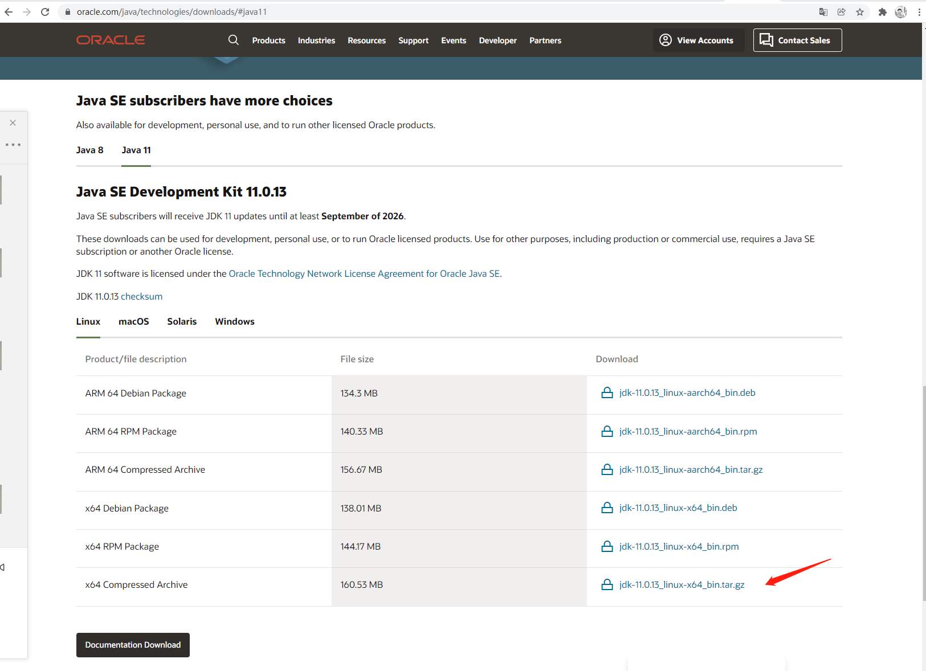Image resolution: width=926 pixels, height=671 pixels.
Task: Click the page vertical scrollbar thumb
Action: (924, 493)
